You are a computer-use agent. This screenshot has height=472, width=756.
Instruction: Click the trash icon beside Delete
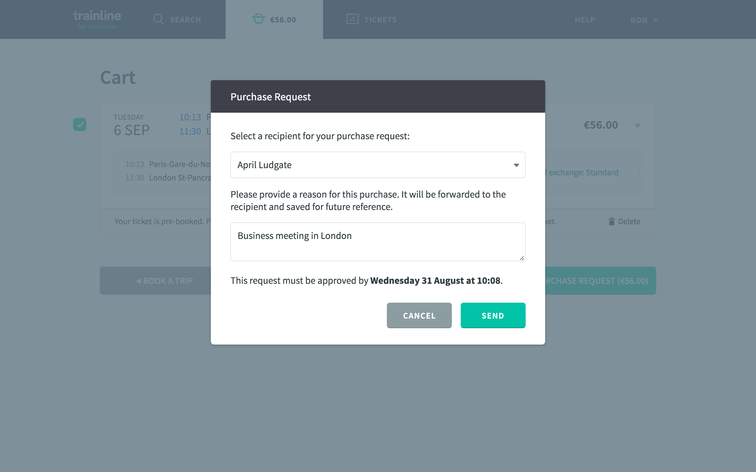pos(611,221)
